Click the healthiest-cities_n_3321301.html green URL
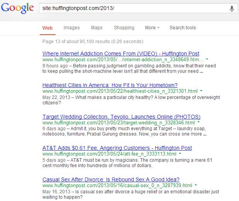The height and width of the screenshot is (201, 239). click(x=120, y=91)
